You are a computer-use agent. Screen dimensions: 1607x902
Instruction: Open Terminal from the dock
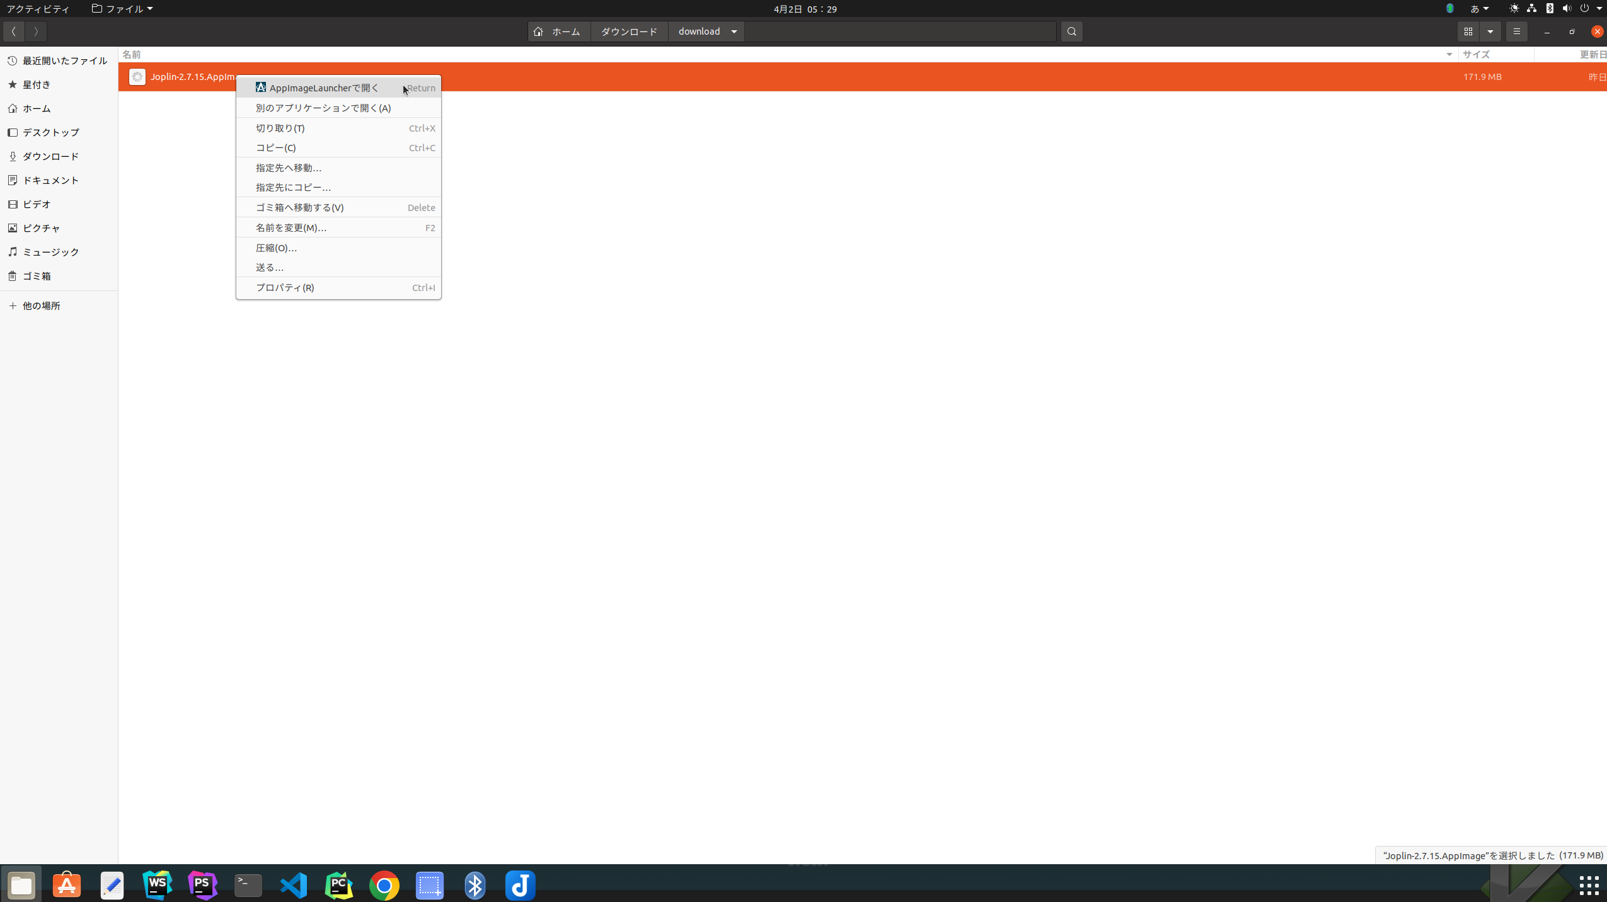tap(248, 886)
